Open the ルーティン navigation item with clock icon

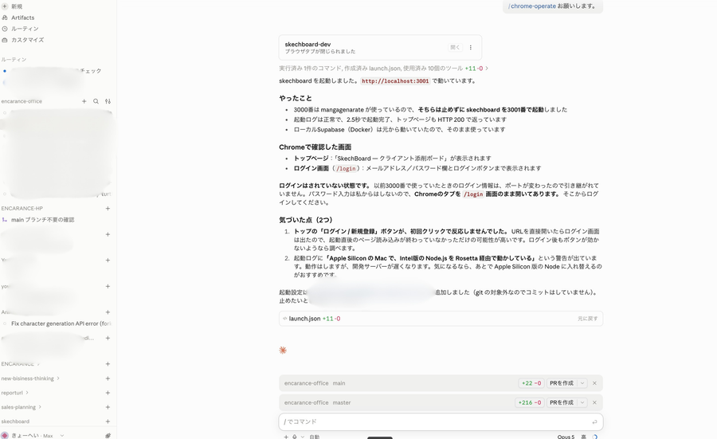(x=20, y=29)
